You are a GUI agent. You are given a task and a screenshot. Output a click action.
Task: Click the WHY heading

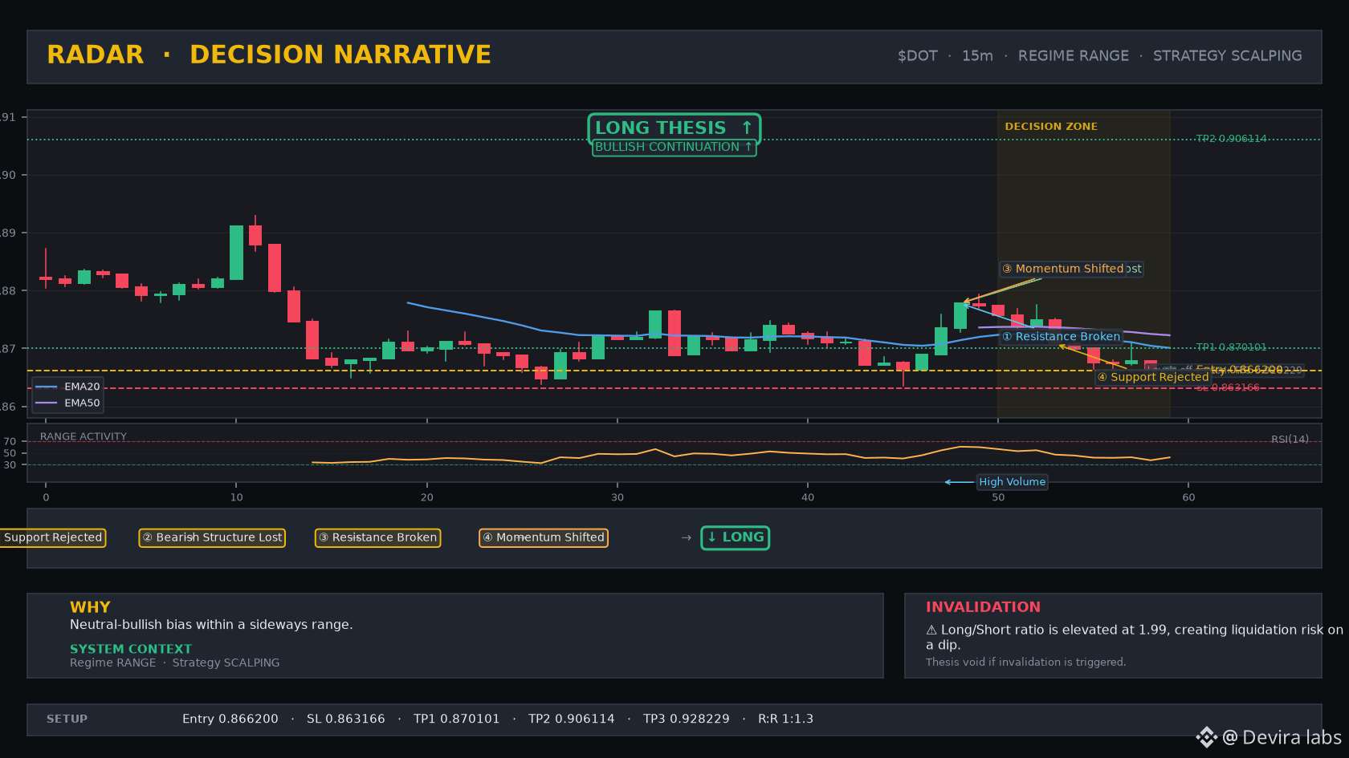point(90,607)
